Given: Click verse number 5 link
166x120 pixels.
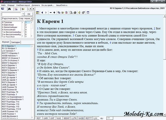Looking at the screenshot, I should coord(38,50).
